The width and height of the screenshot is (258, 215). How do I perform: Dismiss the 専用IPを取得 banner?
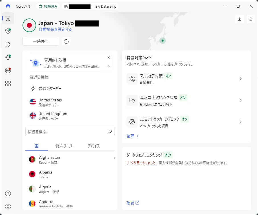[x=108, y=58]
